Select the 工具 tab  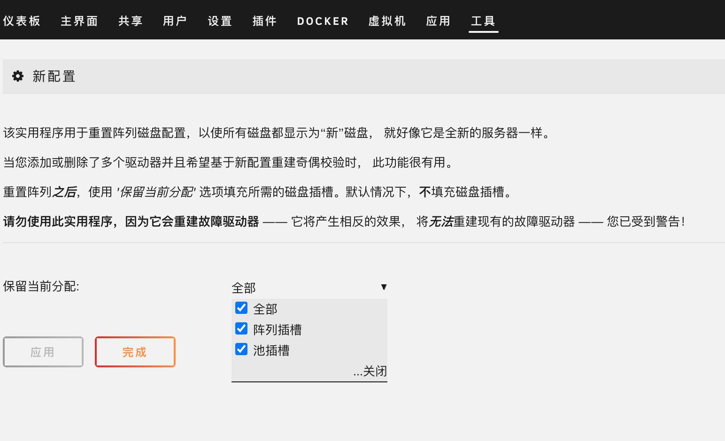coord(483,21)
